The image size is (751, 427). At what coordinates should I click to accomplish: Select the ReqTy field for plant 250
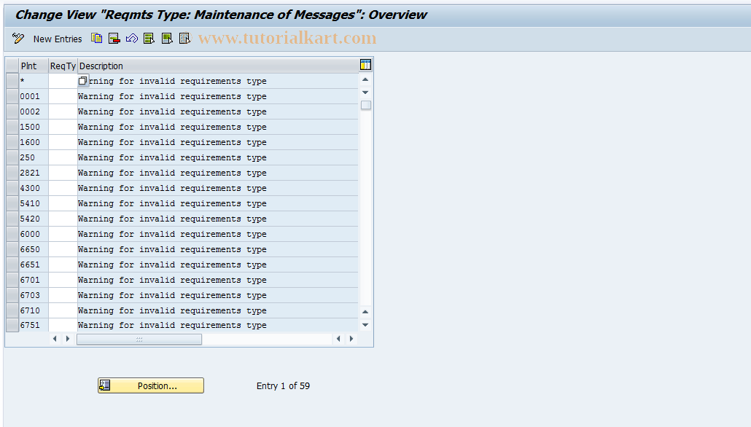pyautogui.click(x=62, y=157)
